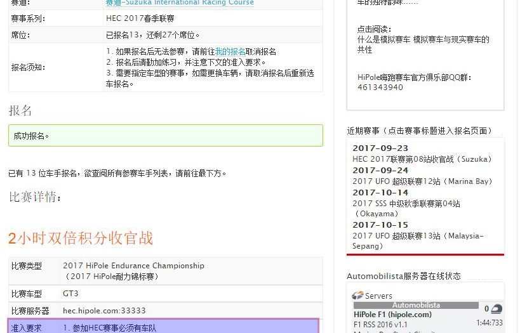The width and height of the screenshot is (520, 333).
Task: Open the Suzuka International Racing Course track link
Action: click(180, 3)
